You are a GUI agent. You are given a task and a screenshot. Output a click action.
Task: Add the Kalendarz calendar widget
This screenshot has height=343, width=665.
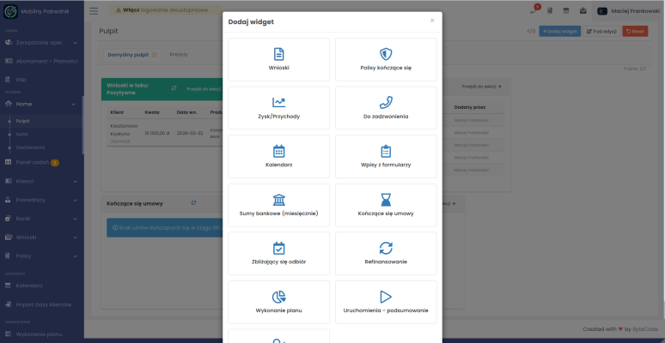278,156
